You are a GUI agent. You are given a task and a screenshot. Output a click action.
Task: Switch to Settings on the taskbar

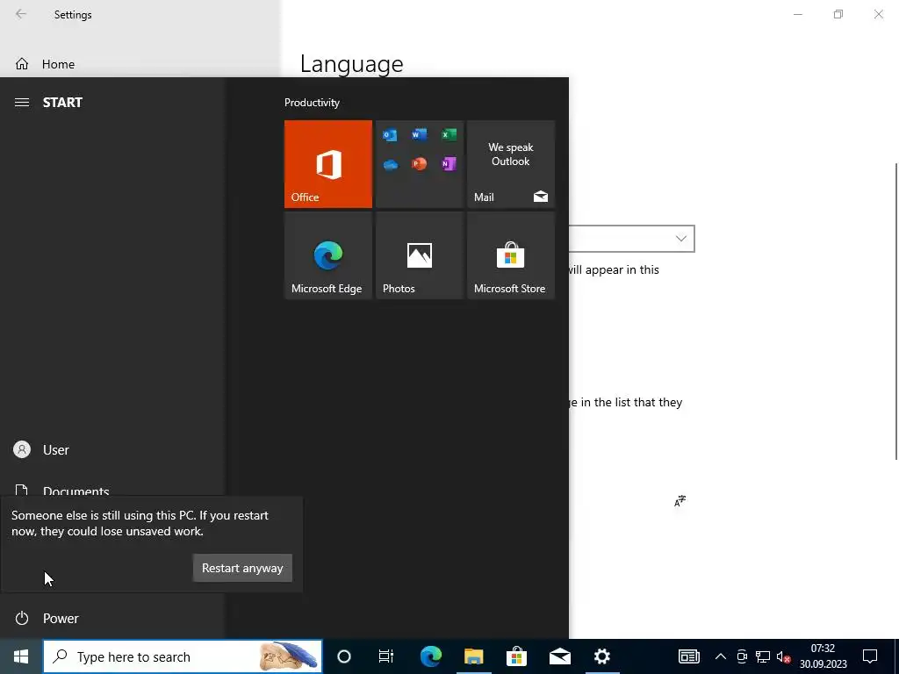[x=602, y=656]
